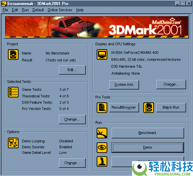Click Change... in Selected Tests
Screen dimensions: 193x176
coord(72,120)
